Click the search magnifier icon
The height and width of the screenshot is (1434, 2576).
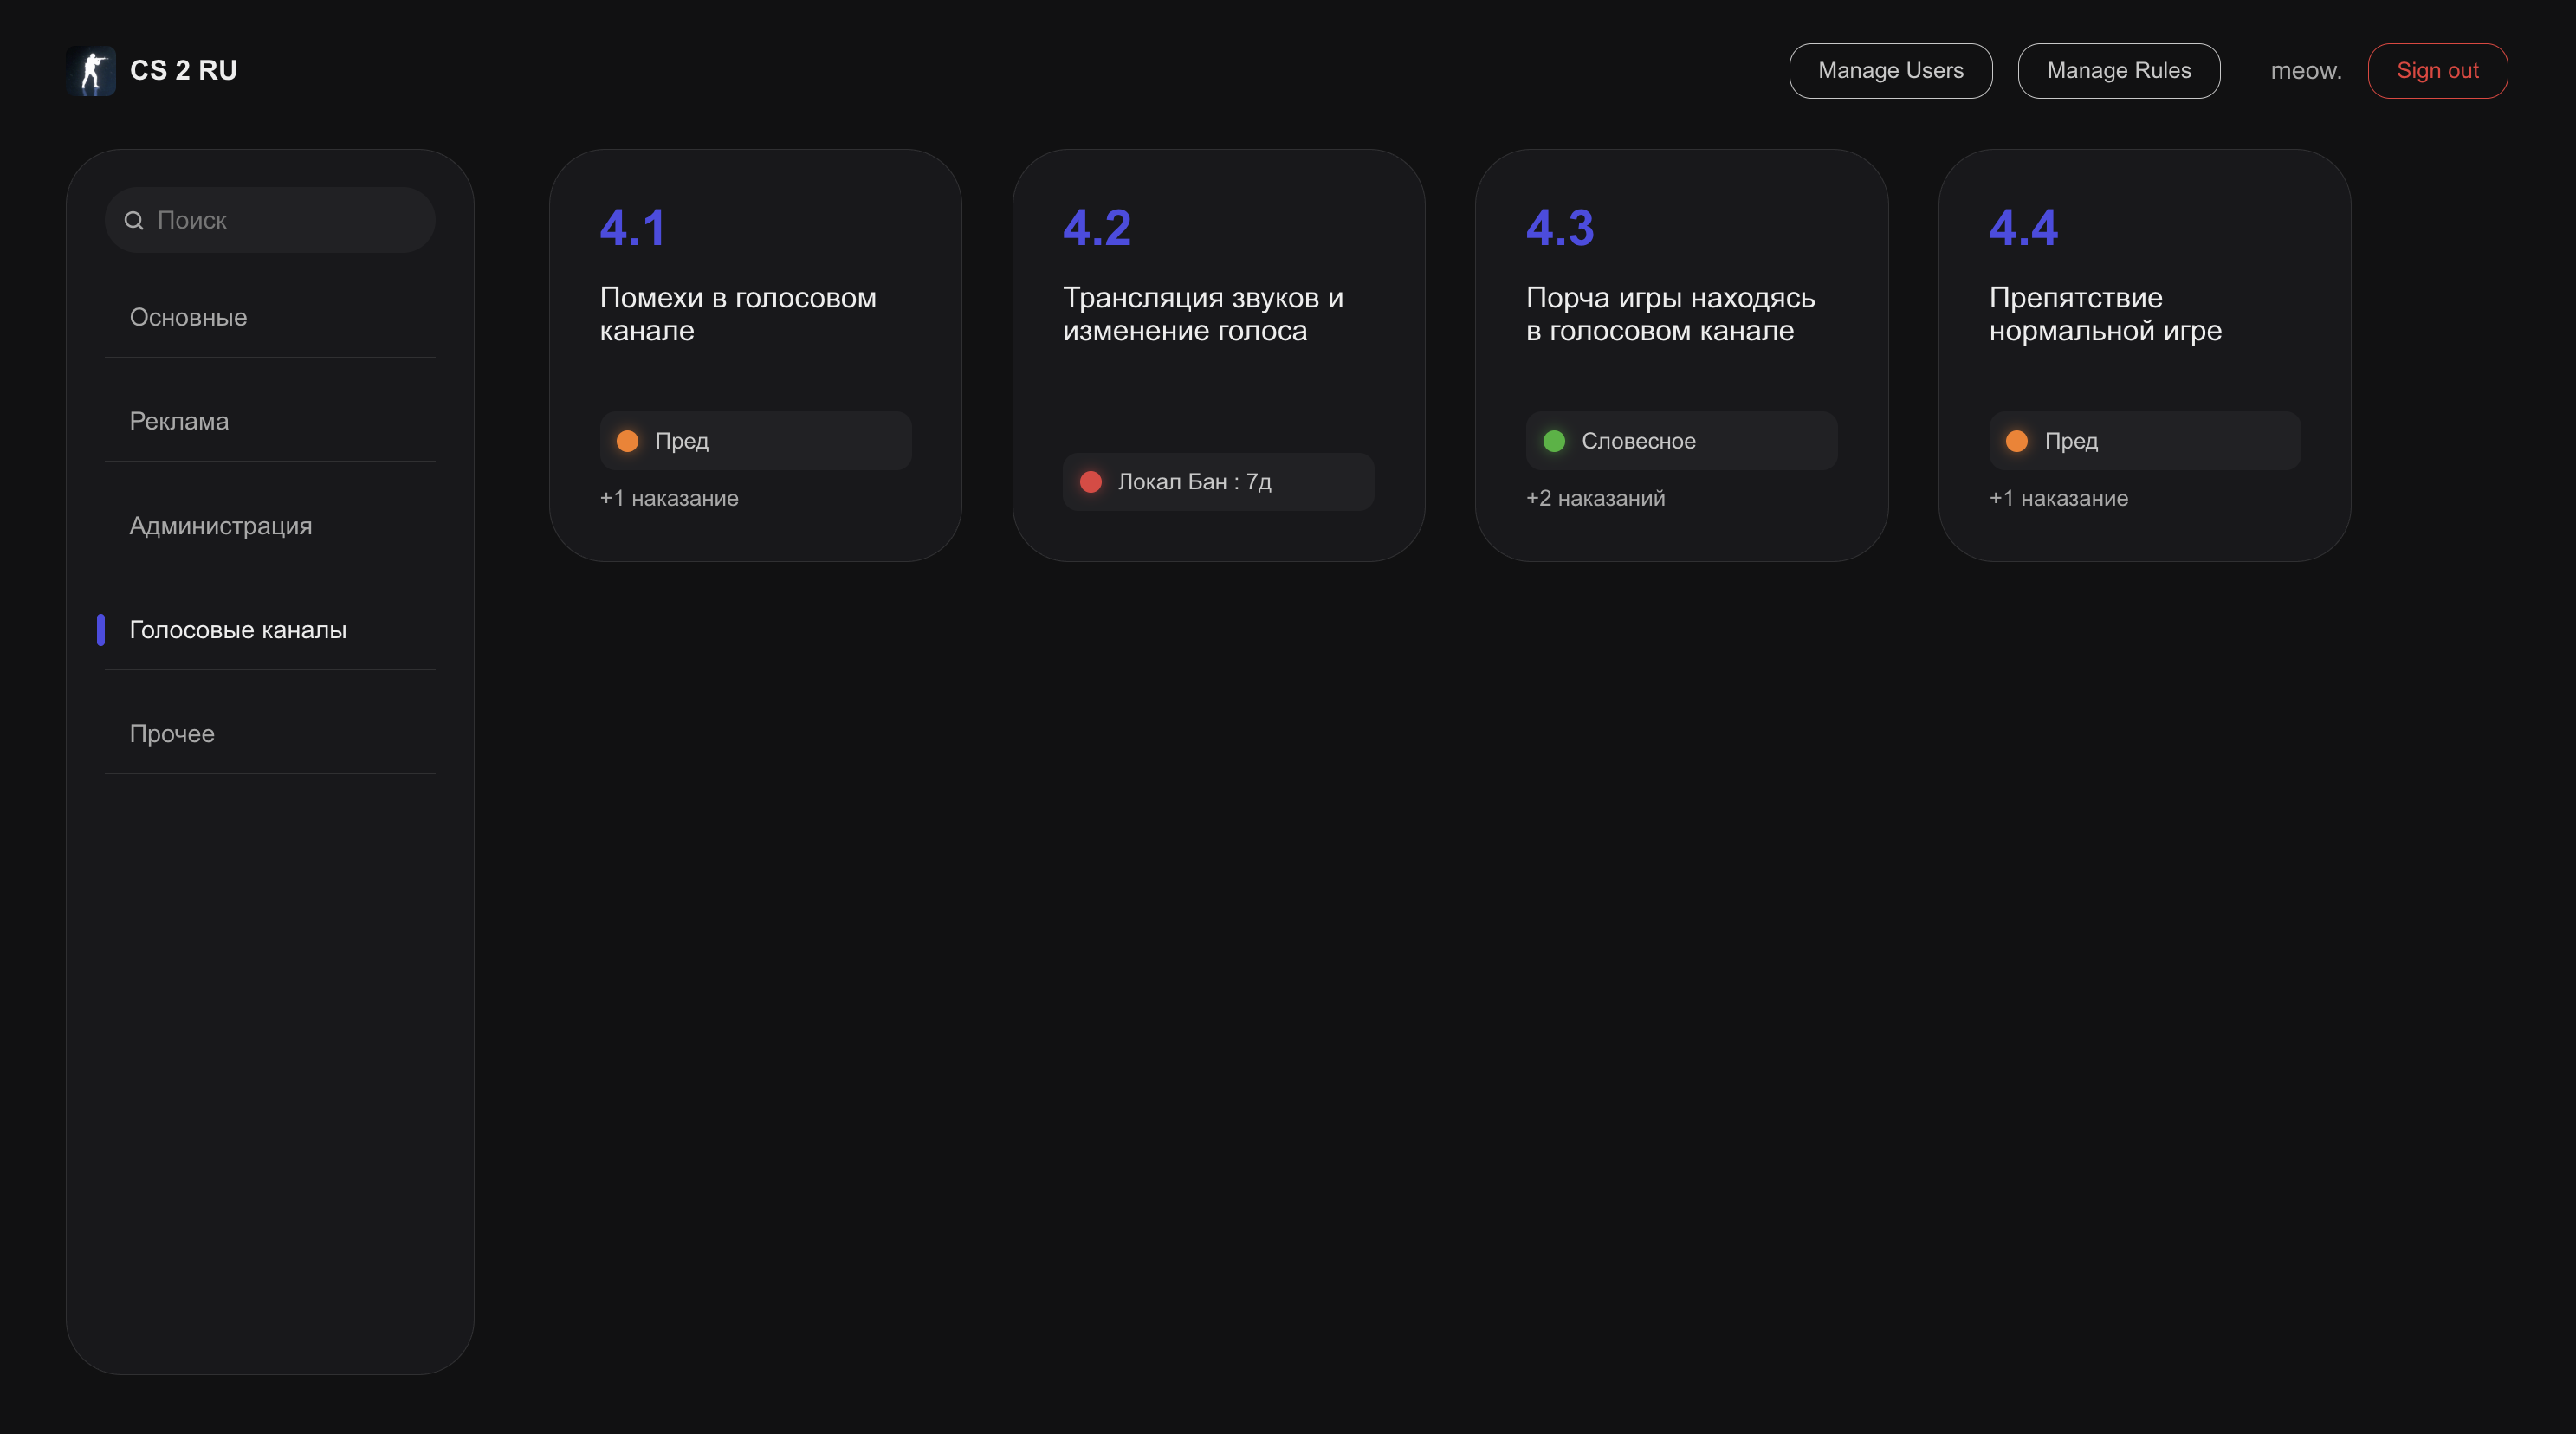pos(133,220)
